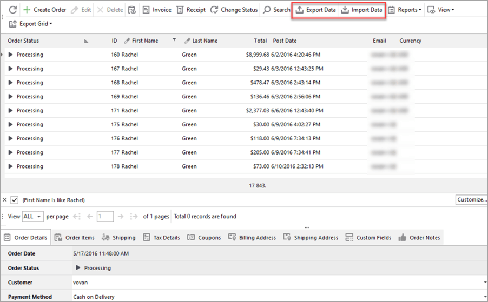Expand the View dropdown in toolbar
This screenshot has height=302, width=488.
pyautogui.click(x=440, y=10)
